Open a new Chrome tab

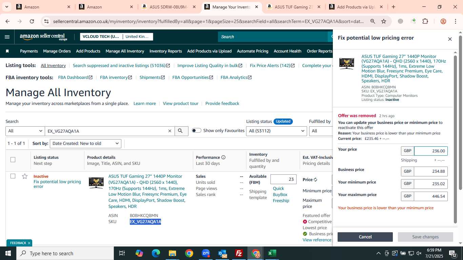(x=393, y=7)
